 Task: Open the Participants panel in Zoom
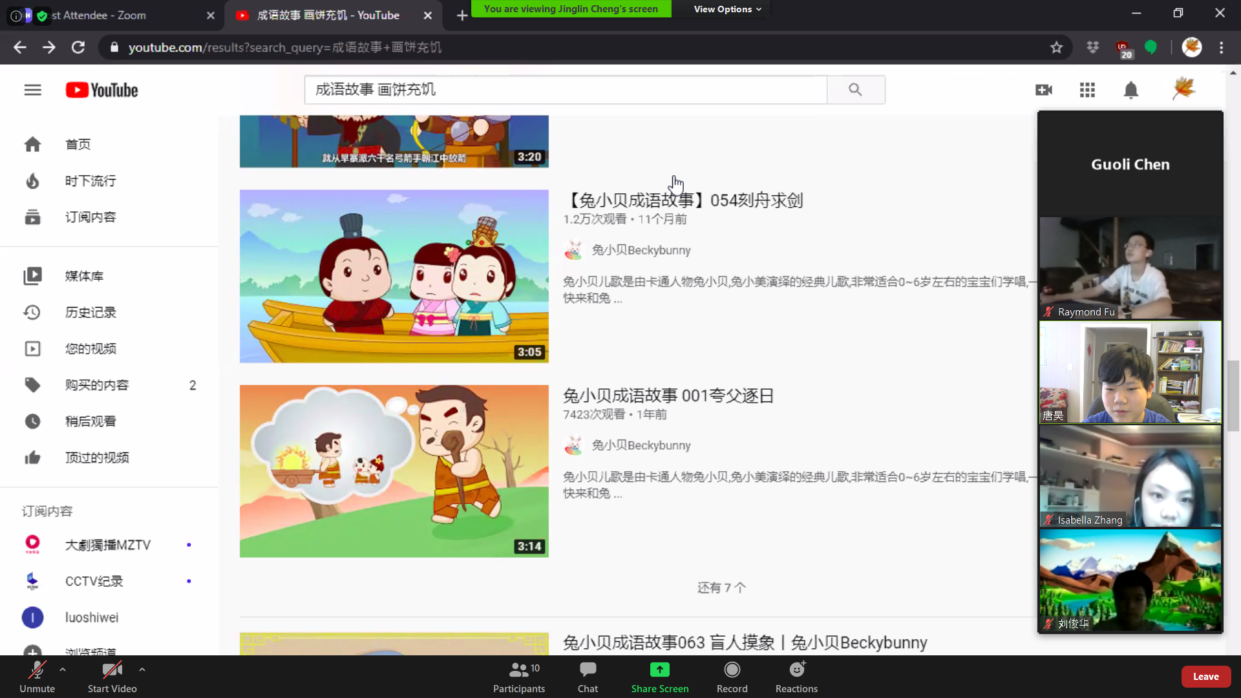tap(519, 677)
